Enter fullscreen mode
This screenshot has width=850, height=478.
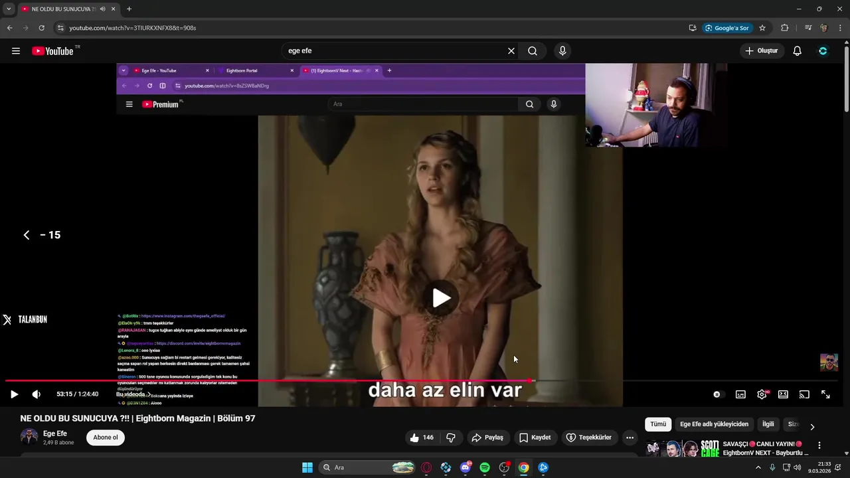[825, 394]
